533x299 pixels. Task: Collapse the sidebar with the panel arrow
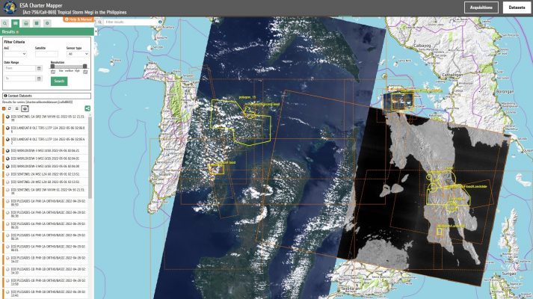click(96, 31)
